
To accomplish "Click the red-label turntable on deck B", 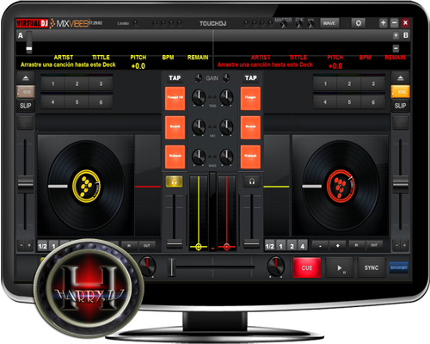I will 341,186.
